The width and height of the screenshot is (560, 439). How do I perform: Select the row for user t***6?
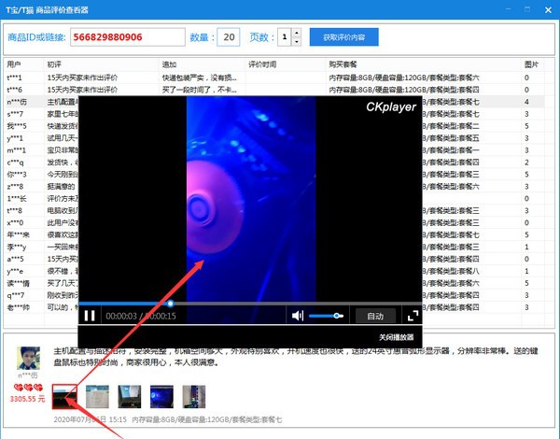point(274,90)
